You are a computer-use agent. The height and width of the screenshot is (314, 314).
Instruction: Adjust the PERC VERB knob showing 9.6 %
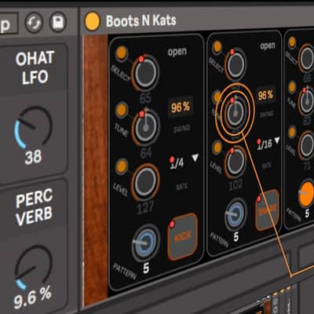(x=34, y=267)
